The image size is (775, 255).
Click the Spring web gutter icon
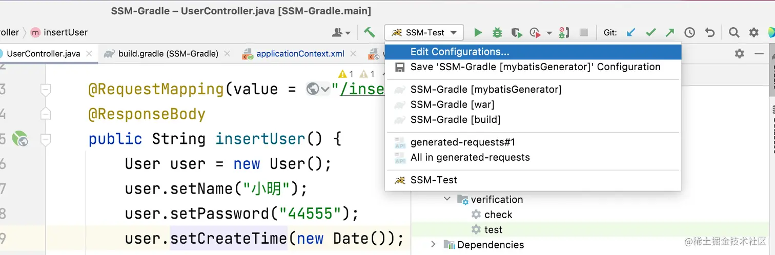(x=19, y=138)
